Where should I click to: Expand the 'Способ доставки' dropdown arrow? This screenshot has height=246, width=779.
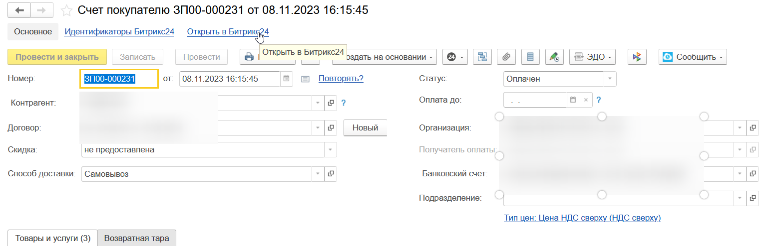318,174
